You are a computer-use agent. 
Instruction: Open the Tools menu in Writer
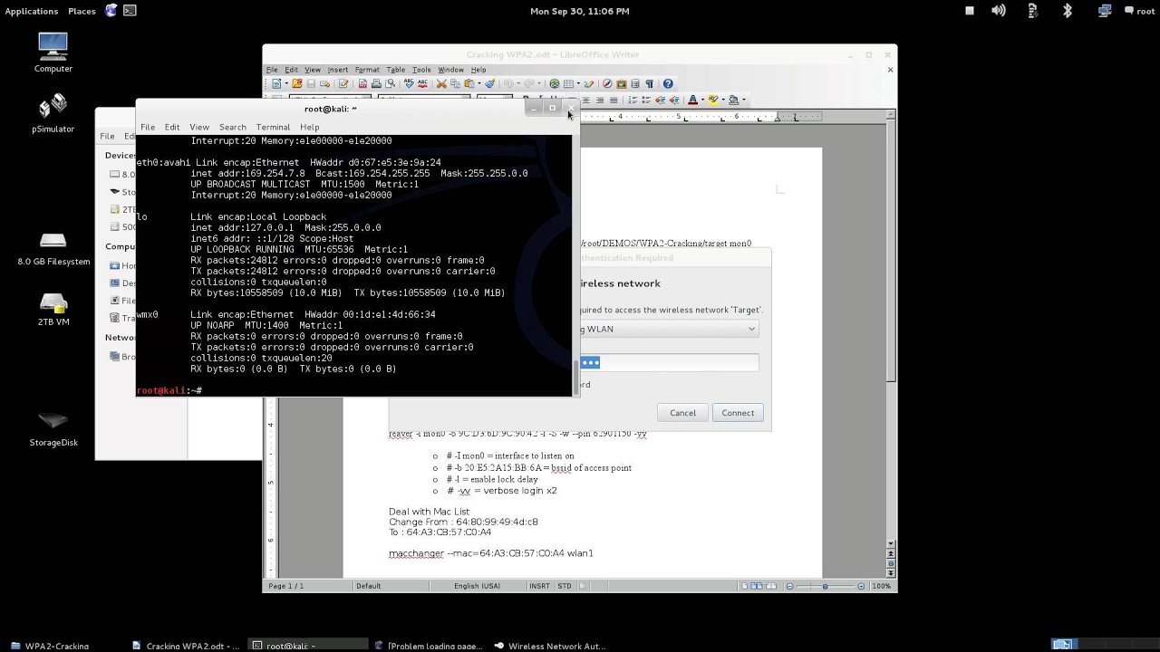click(421, 70)
